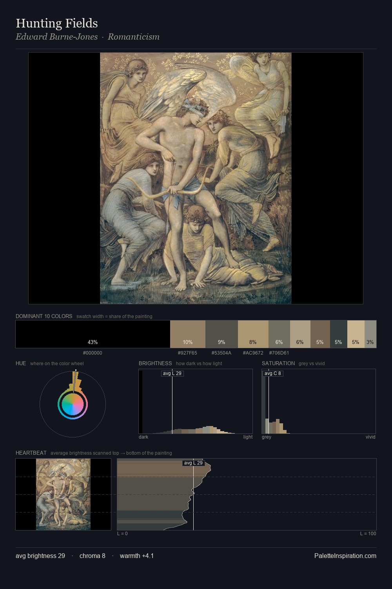
Task: Click the 'DOMINANT 10 COLORS' heading
Action: pyautogui.click(x=44, y=316)
